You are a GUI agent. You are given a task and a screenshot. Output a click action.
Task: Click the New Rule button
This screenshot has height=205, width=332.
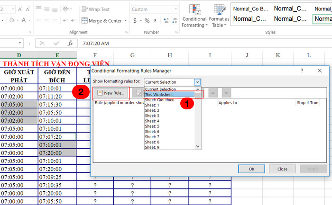tap(111, 93)
